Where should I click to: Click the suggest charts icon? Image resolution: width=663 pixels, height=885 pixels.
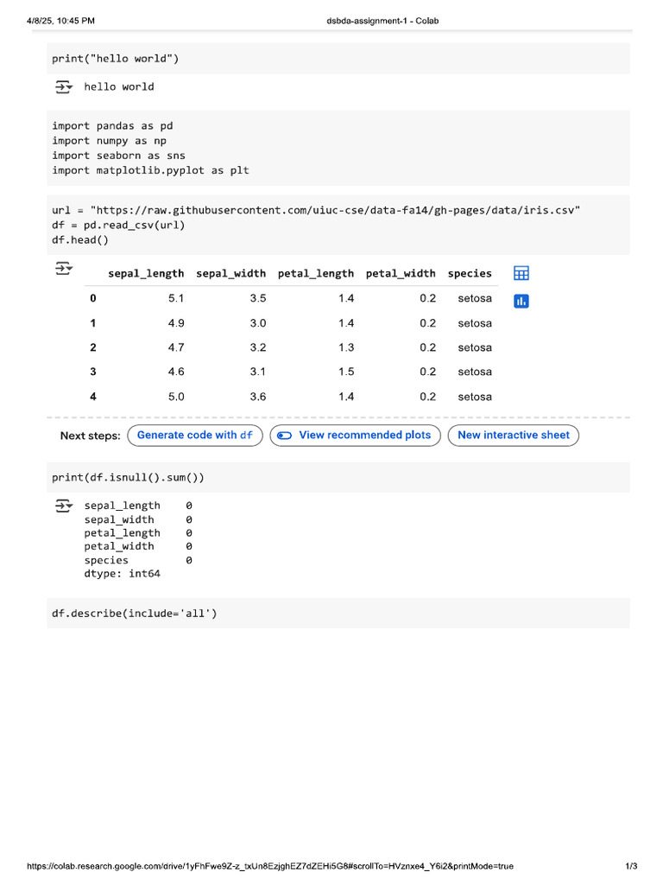point(521,301)
